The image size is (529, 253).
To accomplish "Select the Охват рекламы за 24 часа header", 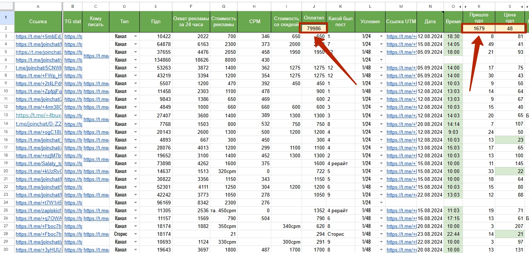I will coord(191,22).
